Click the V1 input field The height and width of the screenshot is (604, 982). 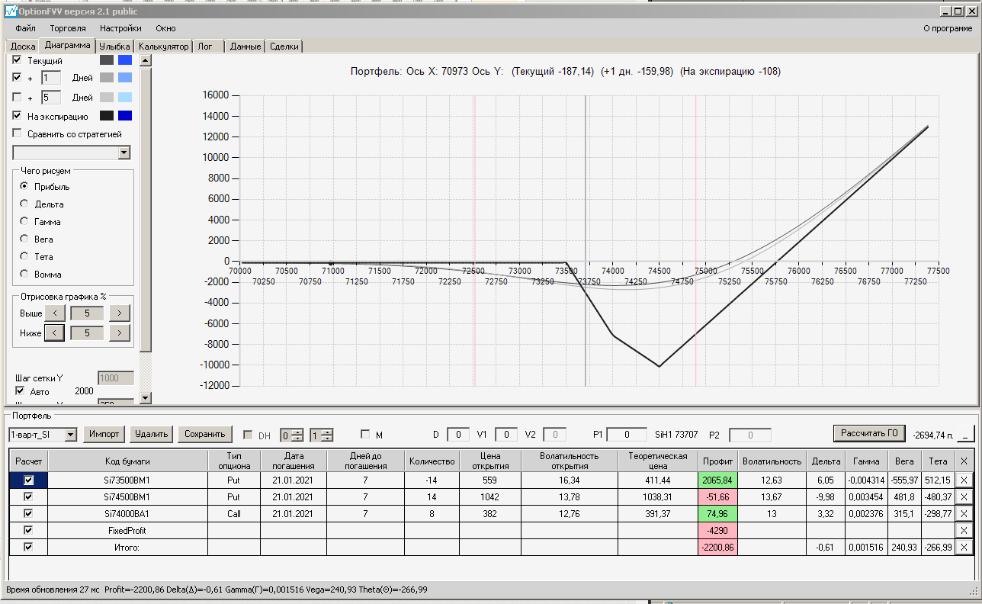click(506, 435)
